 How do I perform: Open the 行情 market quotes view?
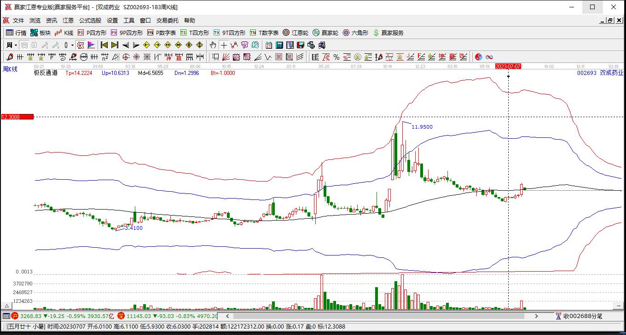(x=16, y=33)
